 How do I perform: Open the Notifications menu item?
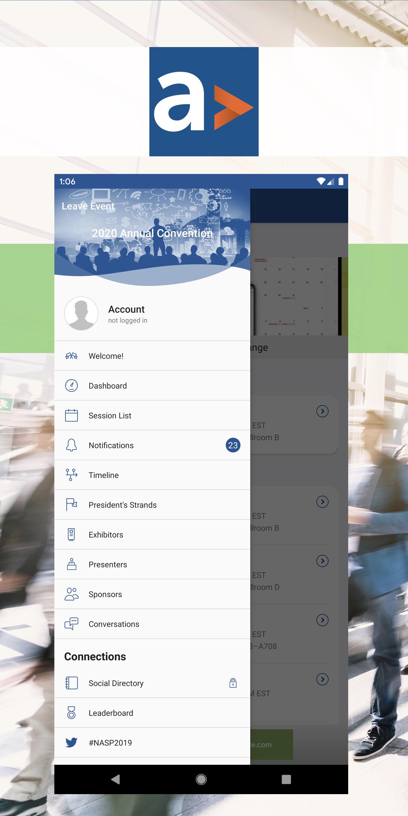coord(152,445)
